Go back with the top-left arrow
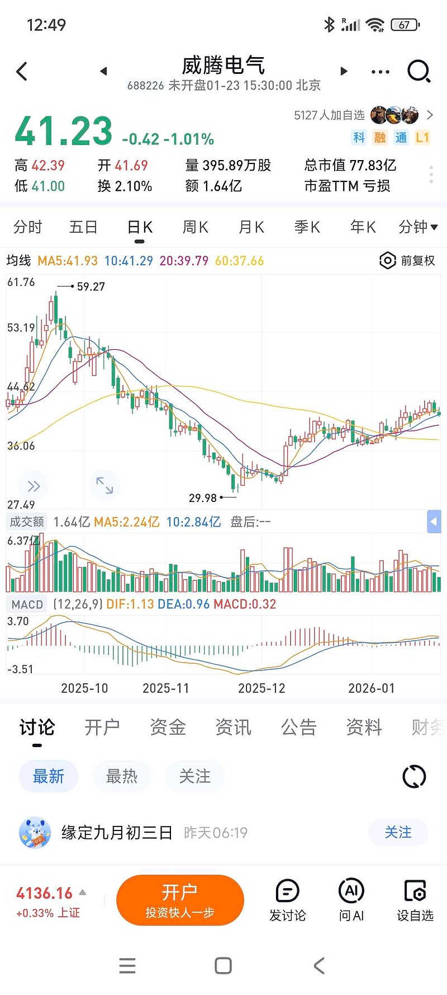Viewport: 447px width, 995px height. 22,71
